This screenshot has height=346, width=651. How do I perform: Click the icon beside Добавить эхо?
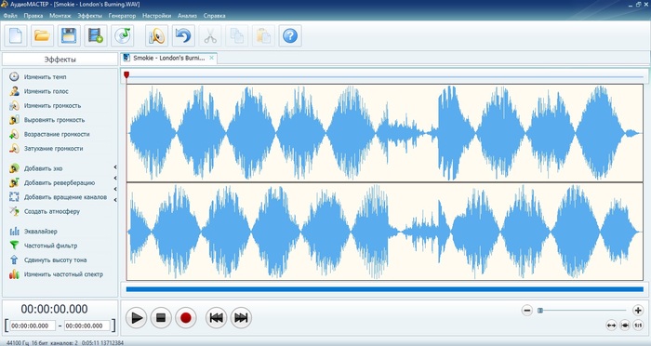point(14,168)
